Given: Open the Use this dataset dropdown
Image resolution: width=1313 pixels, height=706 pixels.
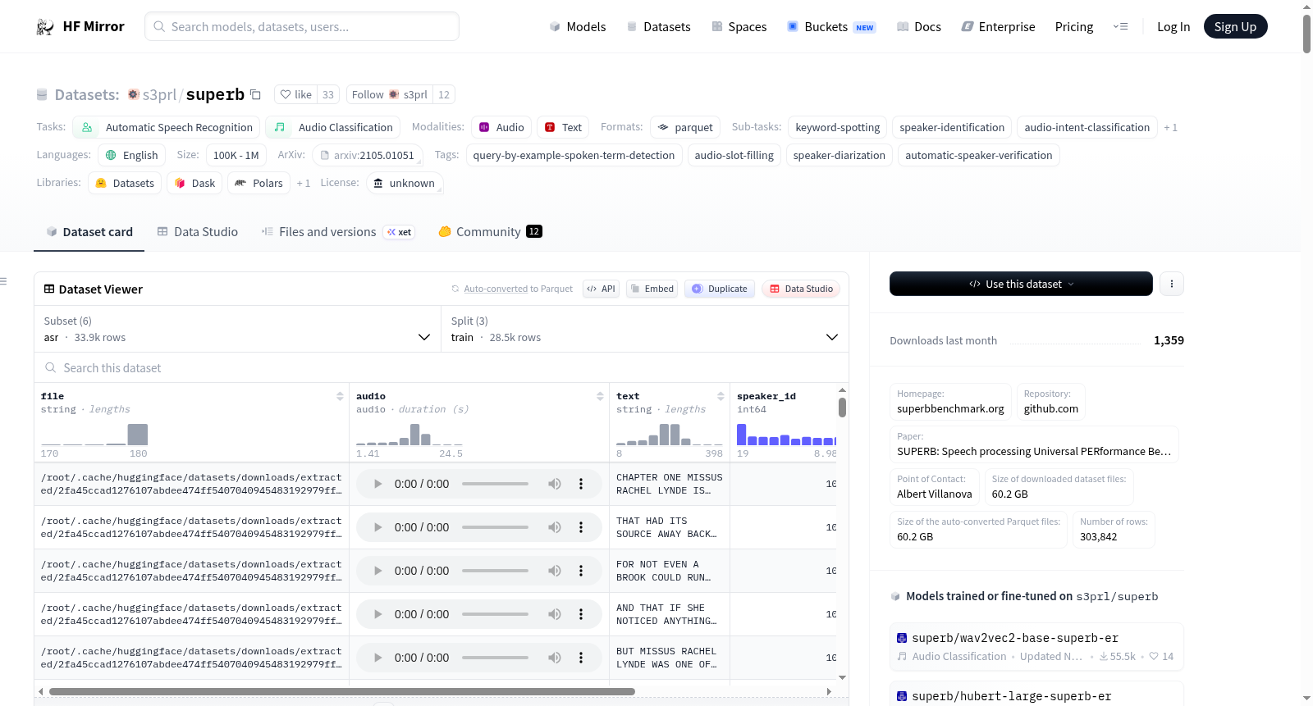Looking at the screenshot, I should click(1021, 284).
